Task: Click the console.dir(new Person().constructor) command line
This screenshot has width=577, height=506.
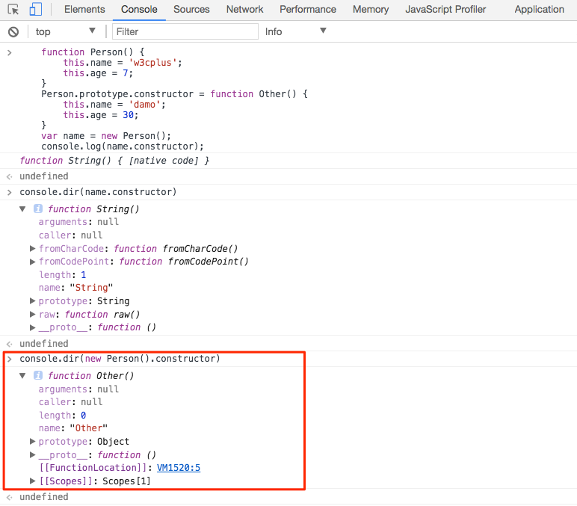Action: pos(120,359)
